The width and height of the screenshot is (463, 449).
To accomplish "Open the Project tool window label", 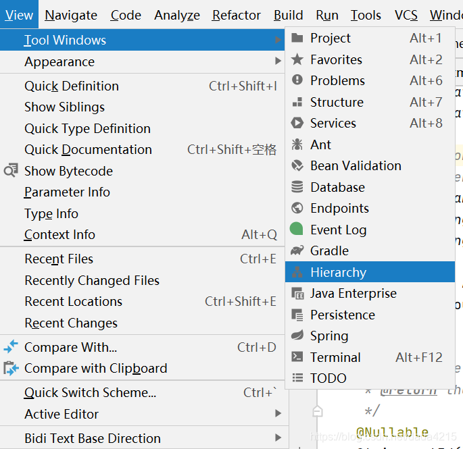I will (x=331, y=38).
